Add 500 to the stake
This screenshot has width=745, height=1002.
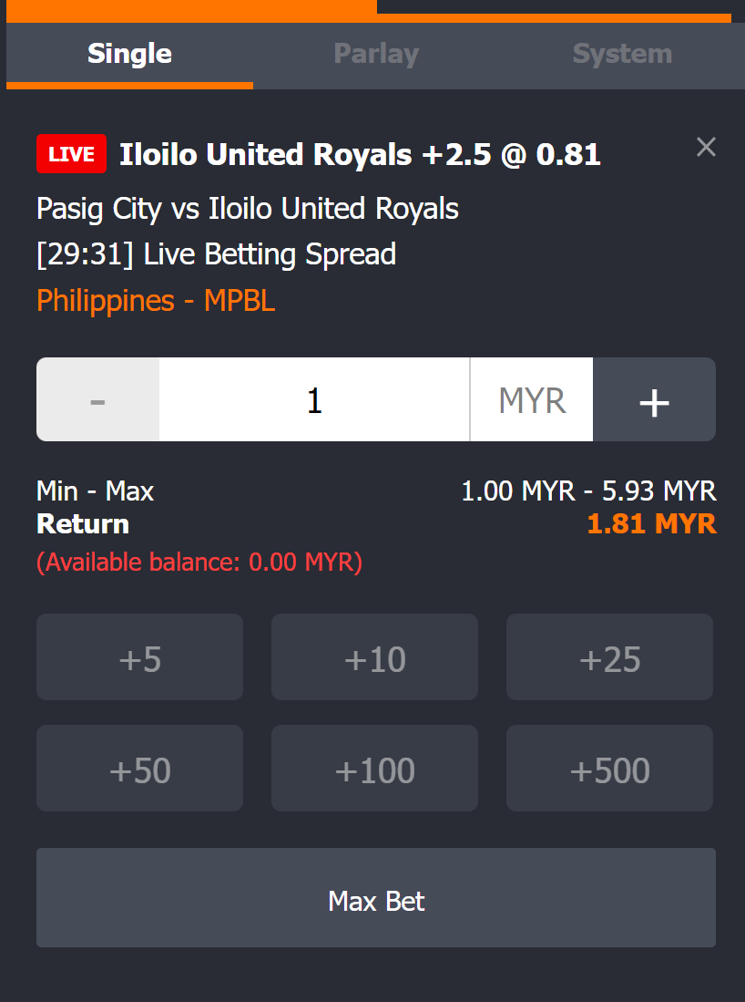click(609, 769)
